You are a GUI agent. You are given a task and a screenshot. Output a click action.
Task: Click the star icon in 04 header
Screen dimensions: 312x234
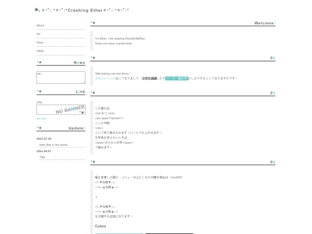[x=93, y=162]
